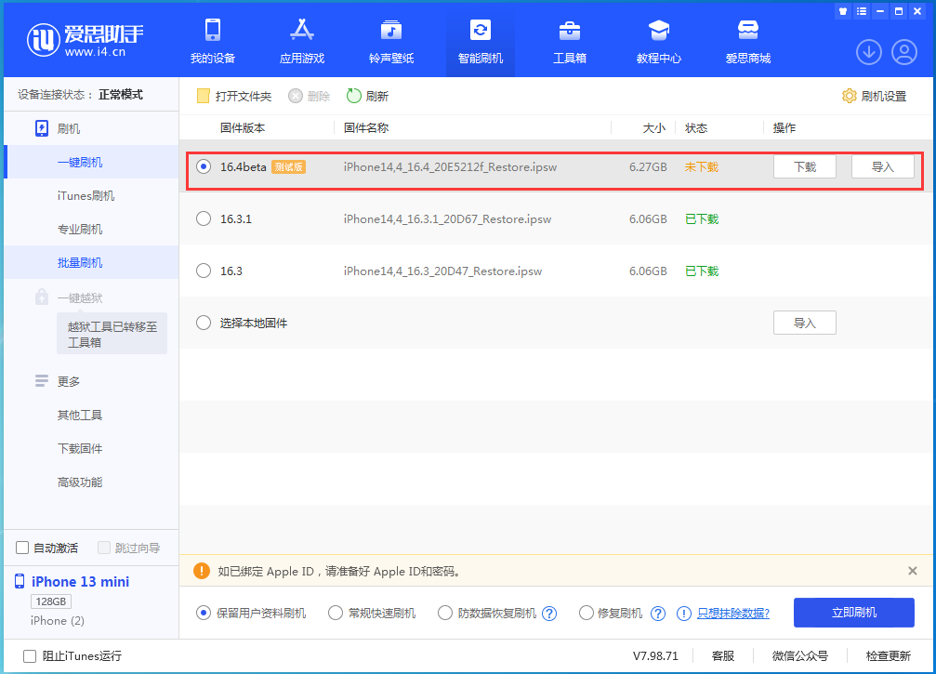Sort by 大小 column header
The width and height of the screenshot is (936, 674).
[654, 127]
